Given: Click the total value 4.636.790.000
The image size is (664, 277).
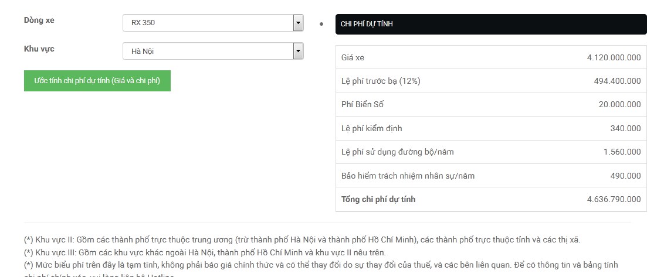Looking at the screenshot, I should tap(614, 199).
